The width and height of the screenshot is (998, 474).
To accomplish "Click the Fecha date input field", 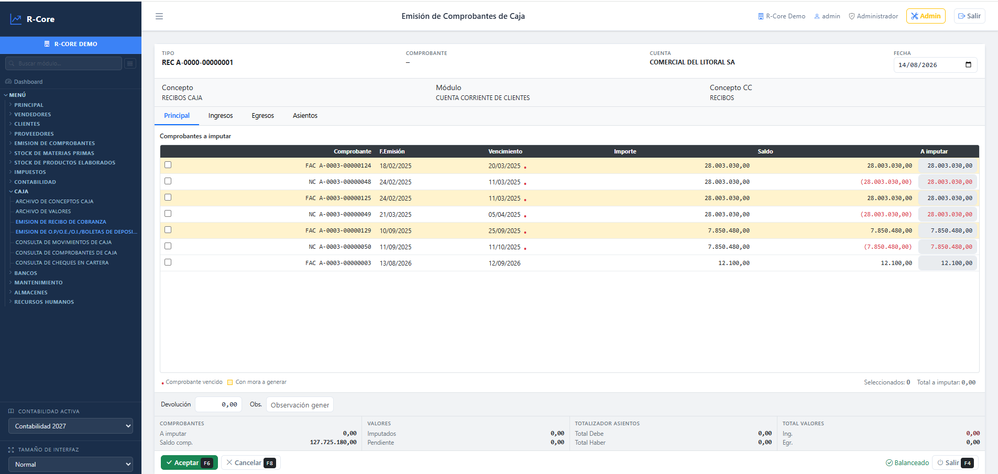I will point(935,65).
